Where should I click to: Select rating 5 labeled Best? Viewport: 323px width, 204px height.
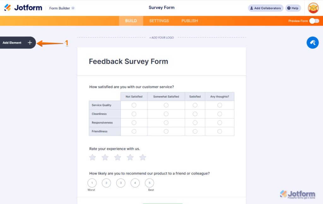[x=149, y=183]
